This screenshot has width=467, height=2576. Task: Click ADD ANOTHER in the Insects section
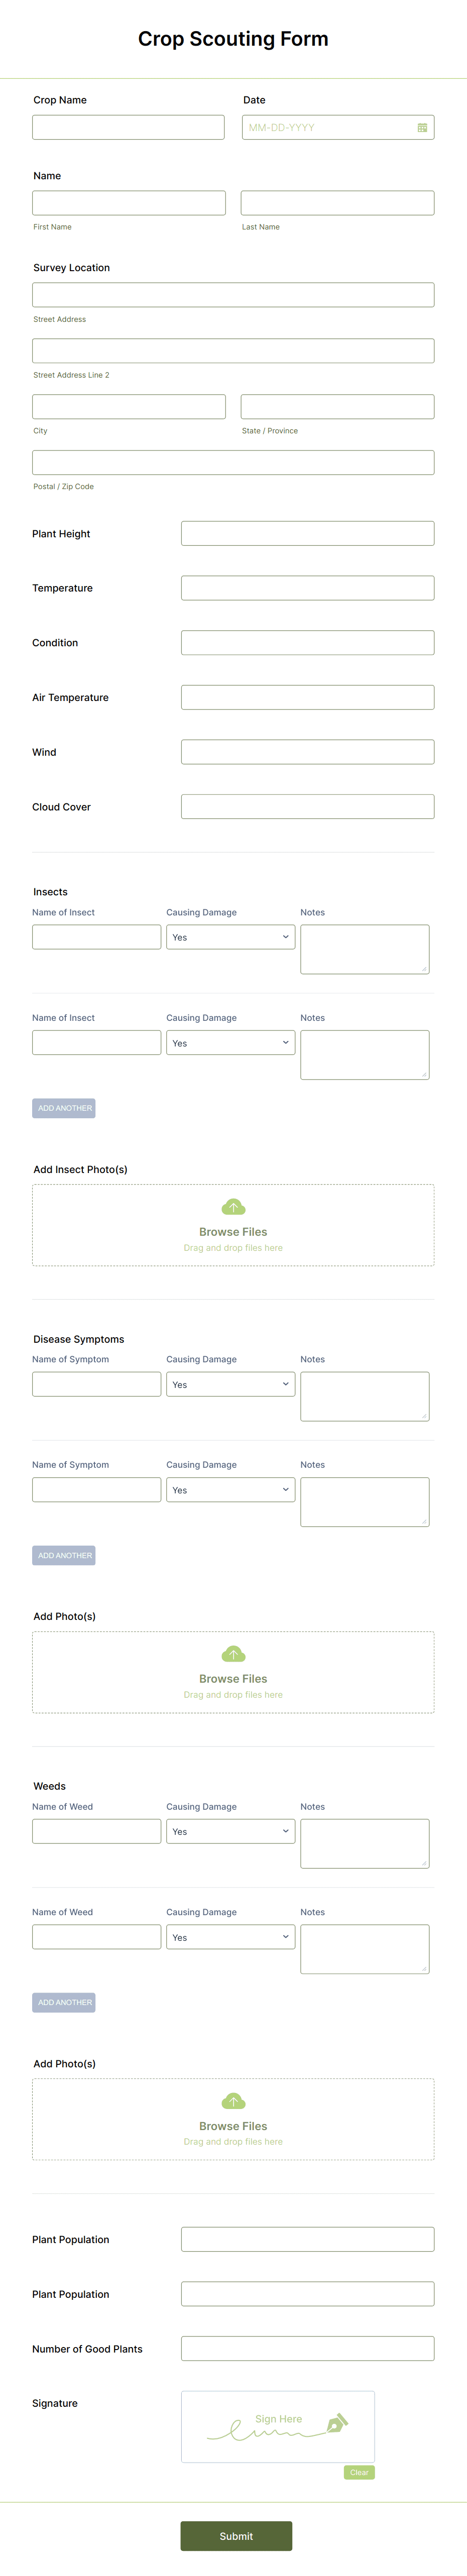coord(63,1108)
